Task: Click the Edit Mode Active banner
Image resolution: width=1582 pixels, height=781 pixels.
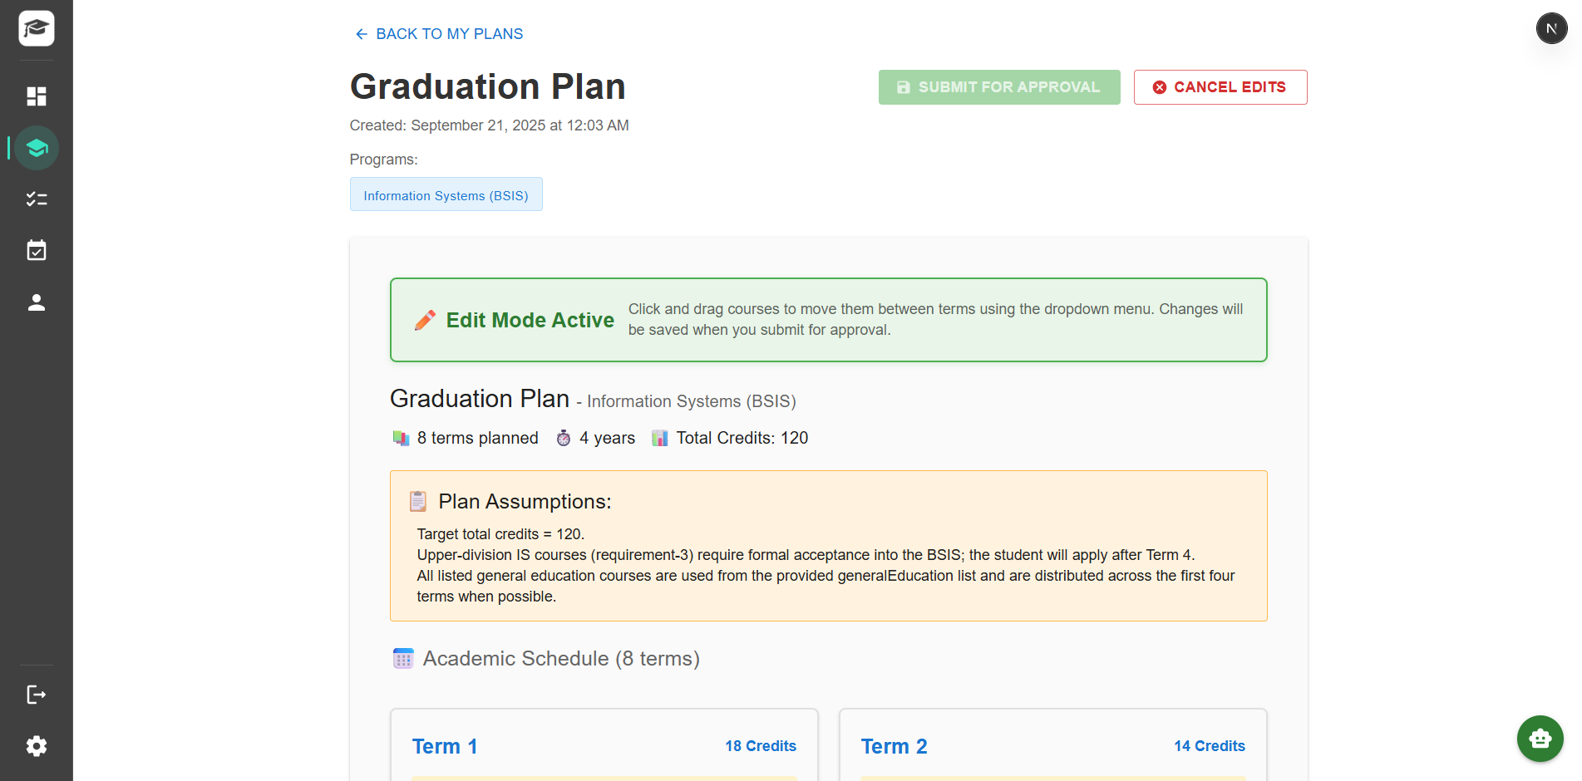Action: click(828, 320)
